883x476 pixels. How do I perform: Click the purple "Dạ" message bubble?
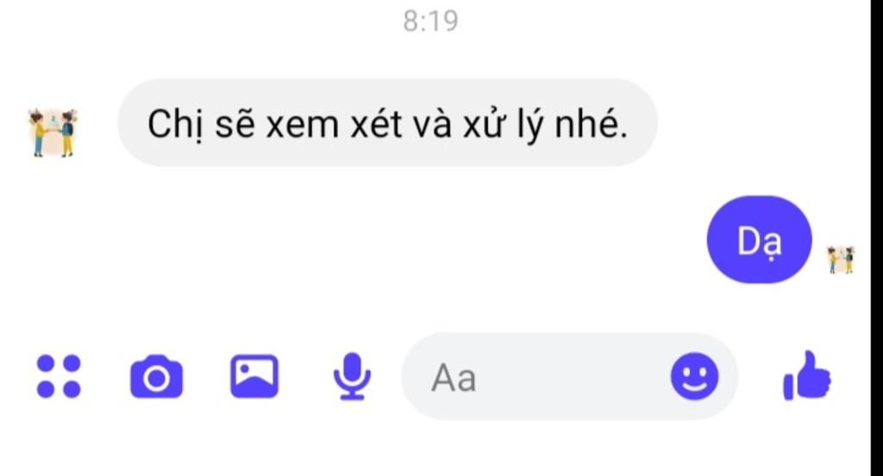tap(759, 240)
